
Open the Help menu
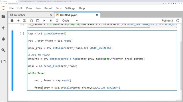pos(82,8)
